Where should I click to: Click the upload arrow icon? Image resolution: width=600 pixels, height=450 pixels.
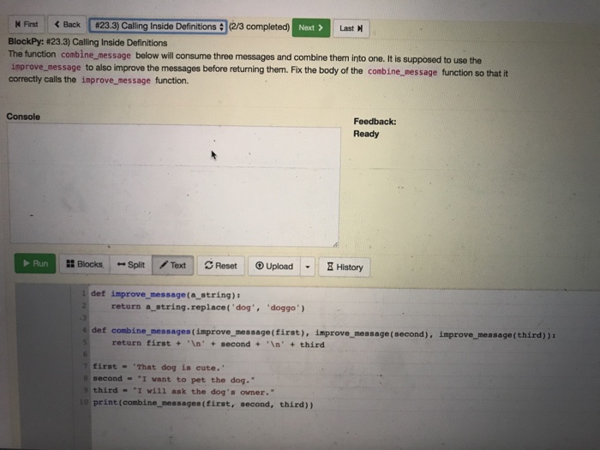pyautogui.click(x=260, y=266)
